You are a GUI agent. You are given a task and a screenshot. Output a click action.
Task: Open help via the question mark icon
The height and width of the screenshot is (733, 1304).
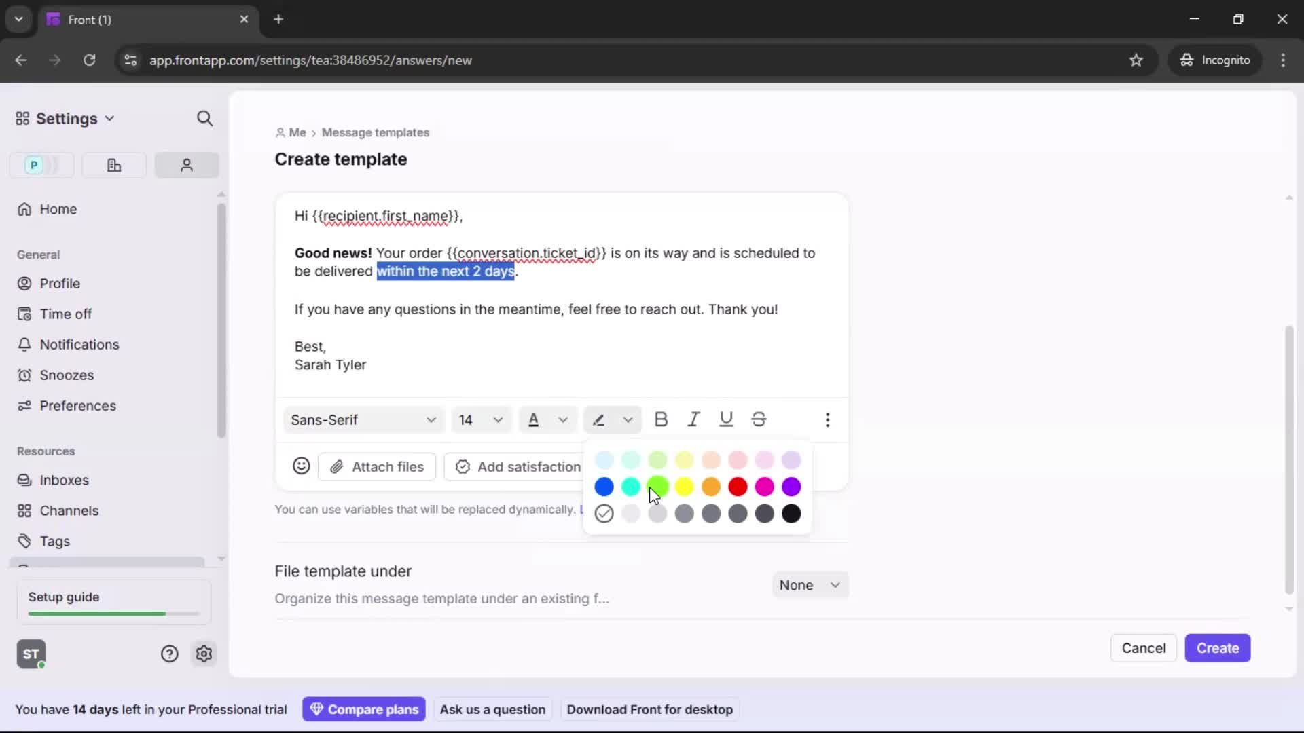[x=169, y=654]
